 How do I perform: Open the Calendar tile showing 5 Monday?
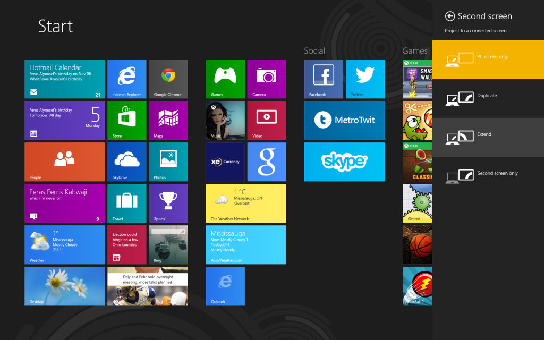pos(64,121)
